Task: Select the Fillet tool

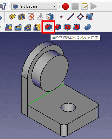Action: [x=48, y=27]
